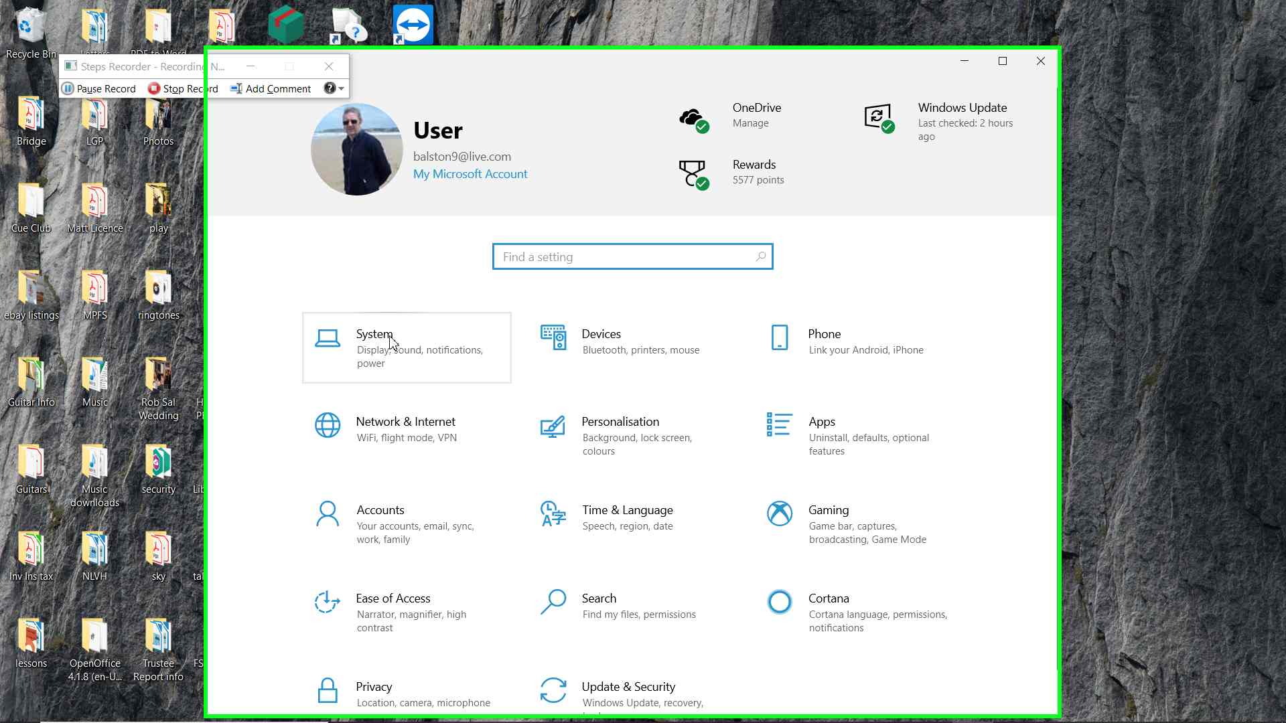Open the Gaming Xbox icon
The width and height of the screenshot is (1286, 723).
tap(780, 513)
